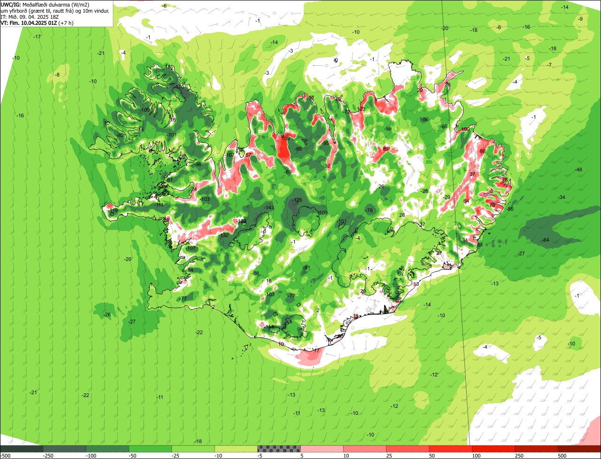Click the darkest green -500 to -250 legend swatch

pos(22,449)
